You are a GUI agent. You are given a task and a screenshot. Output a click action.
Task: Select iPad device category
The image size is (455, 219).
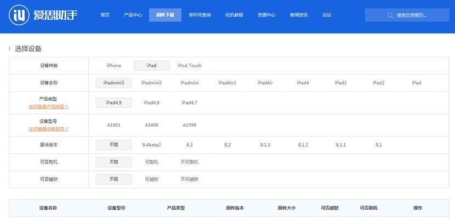tap(151, 66)
